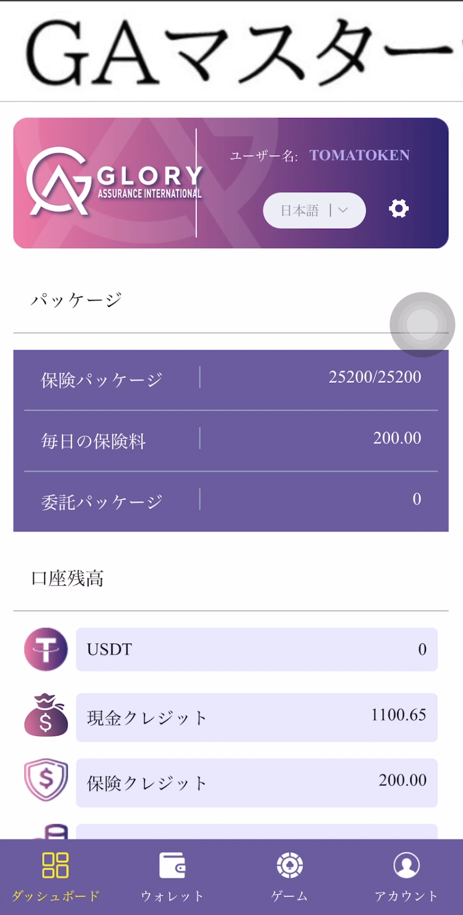
Task: Open the 現金クレジット balance row
Action: pos(257,717)
